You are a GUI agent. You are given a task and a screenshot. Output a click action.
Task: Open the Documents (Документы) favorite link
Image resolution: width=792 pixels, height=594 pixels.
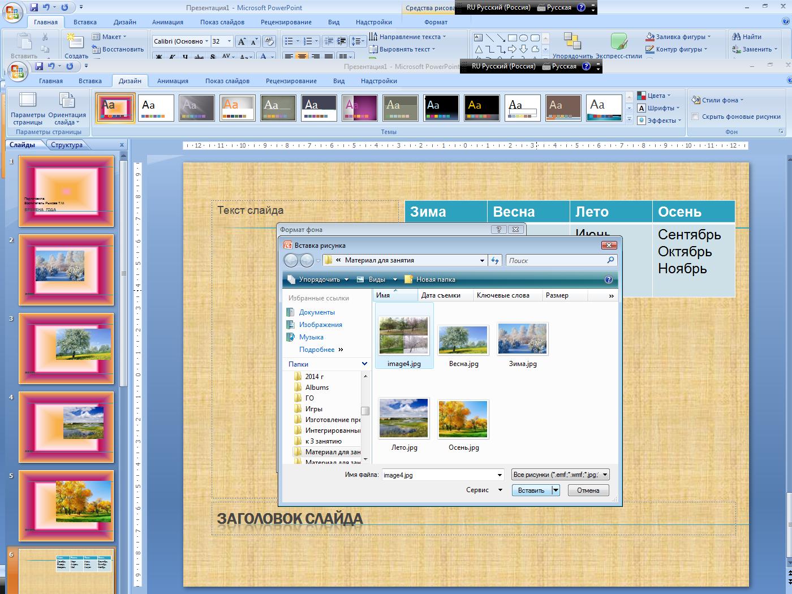pos(317,312)
